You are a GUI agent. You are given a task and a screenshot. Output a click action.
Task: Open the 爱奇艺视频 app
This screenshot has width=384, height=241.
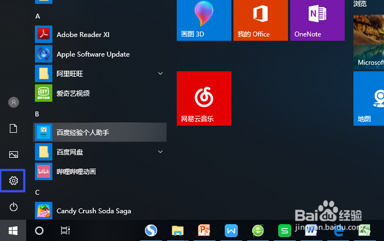click(x=100, y=93)
